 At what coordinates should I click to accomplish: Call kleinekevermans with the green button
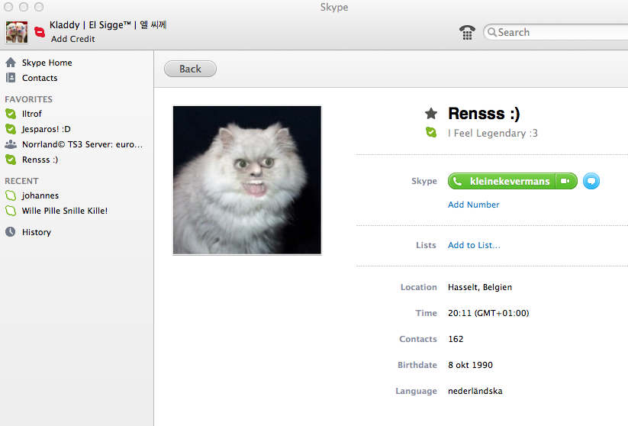(501, 181)
